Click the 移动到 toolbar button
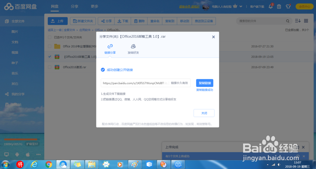 pos(185,21)
